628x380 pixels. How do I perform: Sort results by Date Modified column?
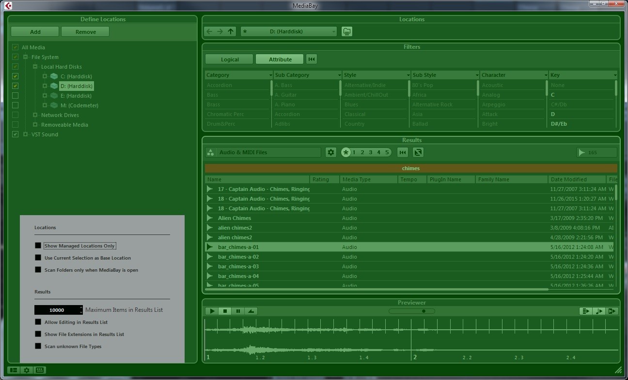tap(577, 179)
